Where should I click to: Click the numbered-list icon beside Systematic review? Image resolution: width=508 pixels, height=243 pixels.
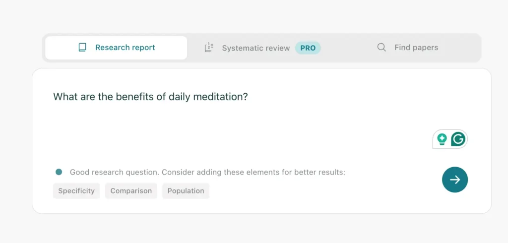(x=209, y=48)
